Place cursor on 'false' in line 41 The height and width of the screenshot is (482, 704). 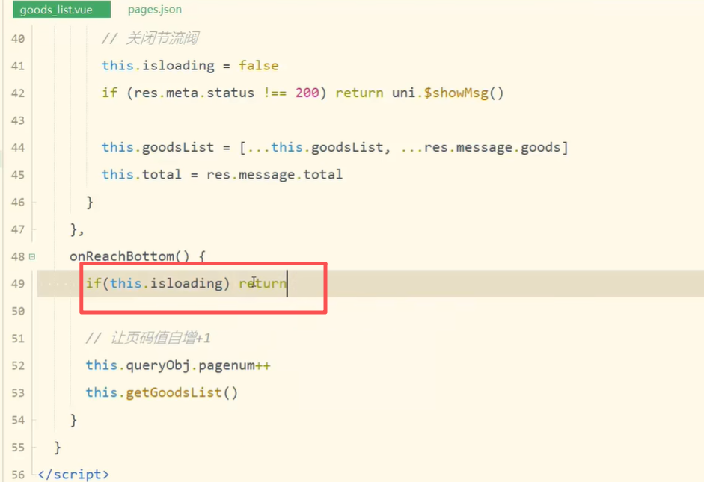[259, 66]
